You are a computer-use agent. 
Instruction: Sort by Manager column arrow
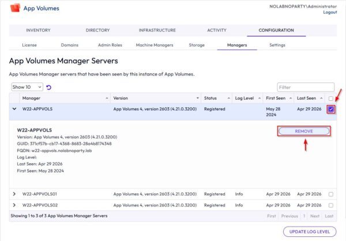[107, 98]
